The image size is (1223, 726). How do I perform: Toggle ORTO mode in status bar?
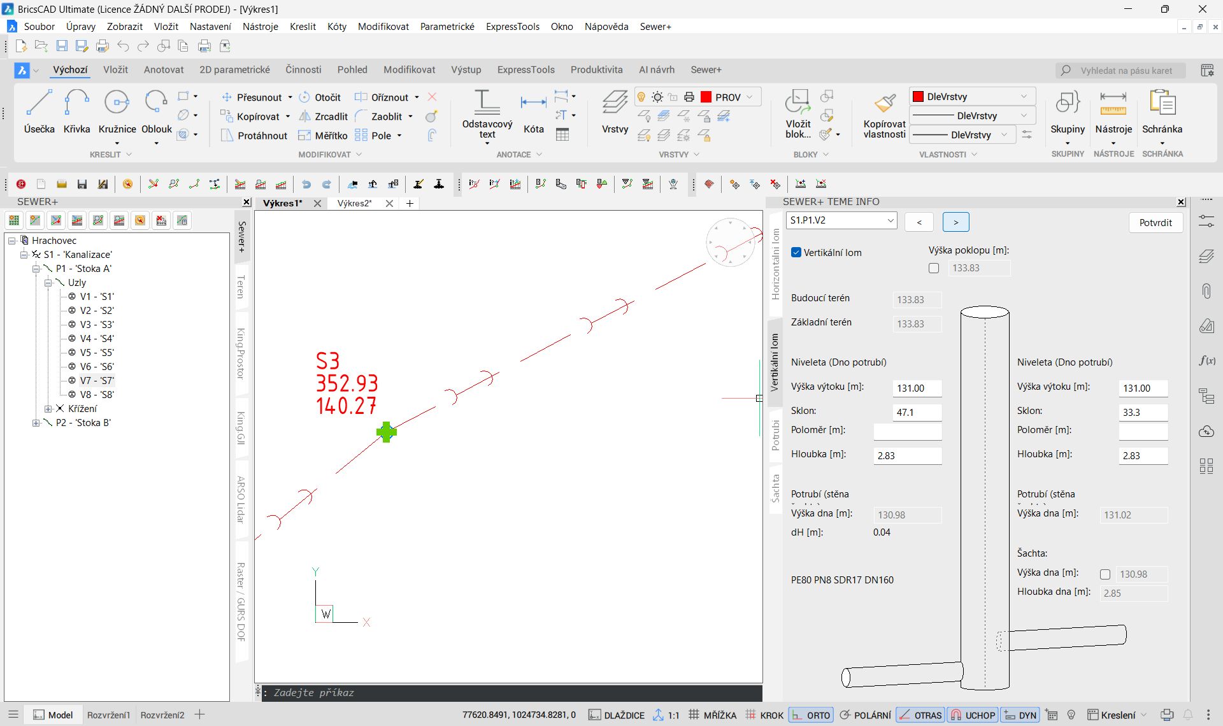tap(811, 715)
